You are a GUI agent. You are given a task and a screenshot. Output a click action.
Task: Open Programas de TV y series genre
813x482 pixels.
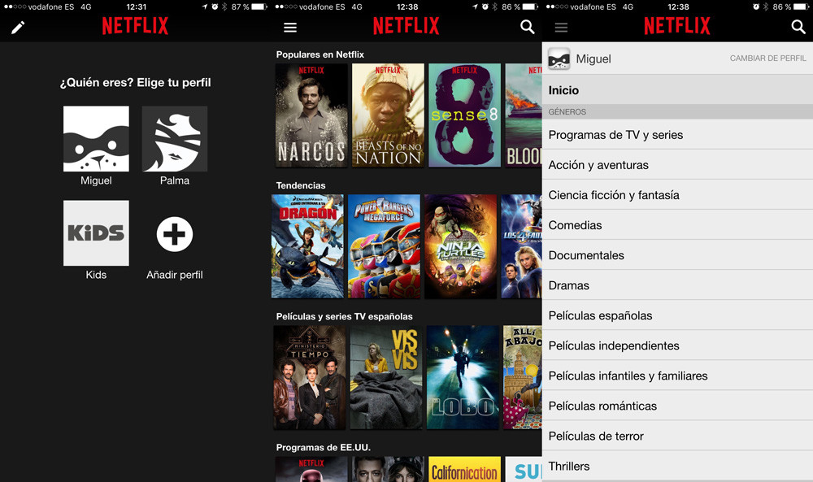[x=677, y=135]
